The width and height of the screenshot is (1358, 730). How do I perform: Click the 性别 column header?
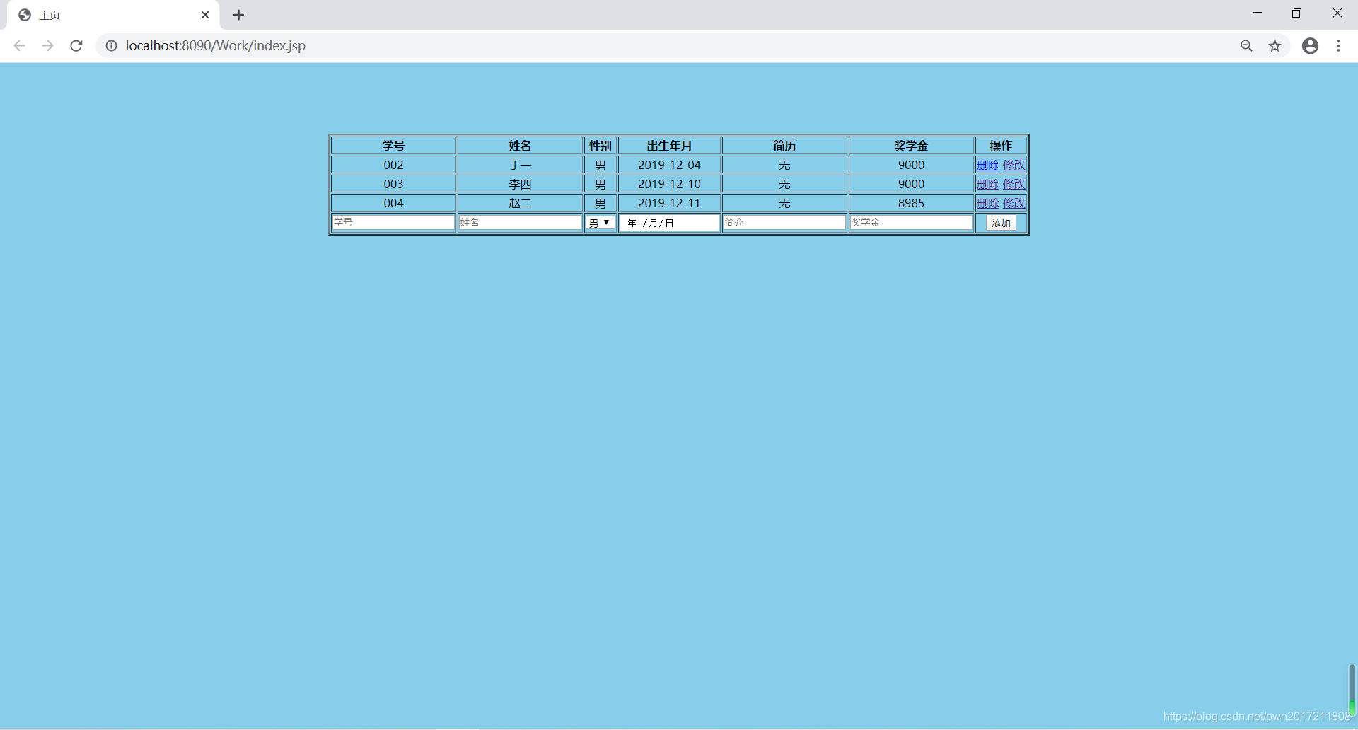point(600,146)
